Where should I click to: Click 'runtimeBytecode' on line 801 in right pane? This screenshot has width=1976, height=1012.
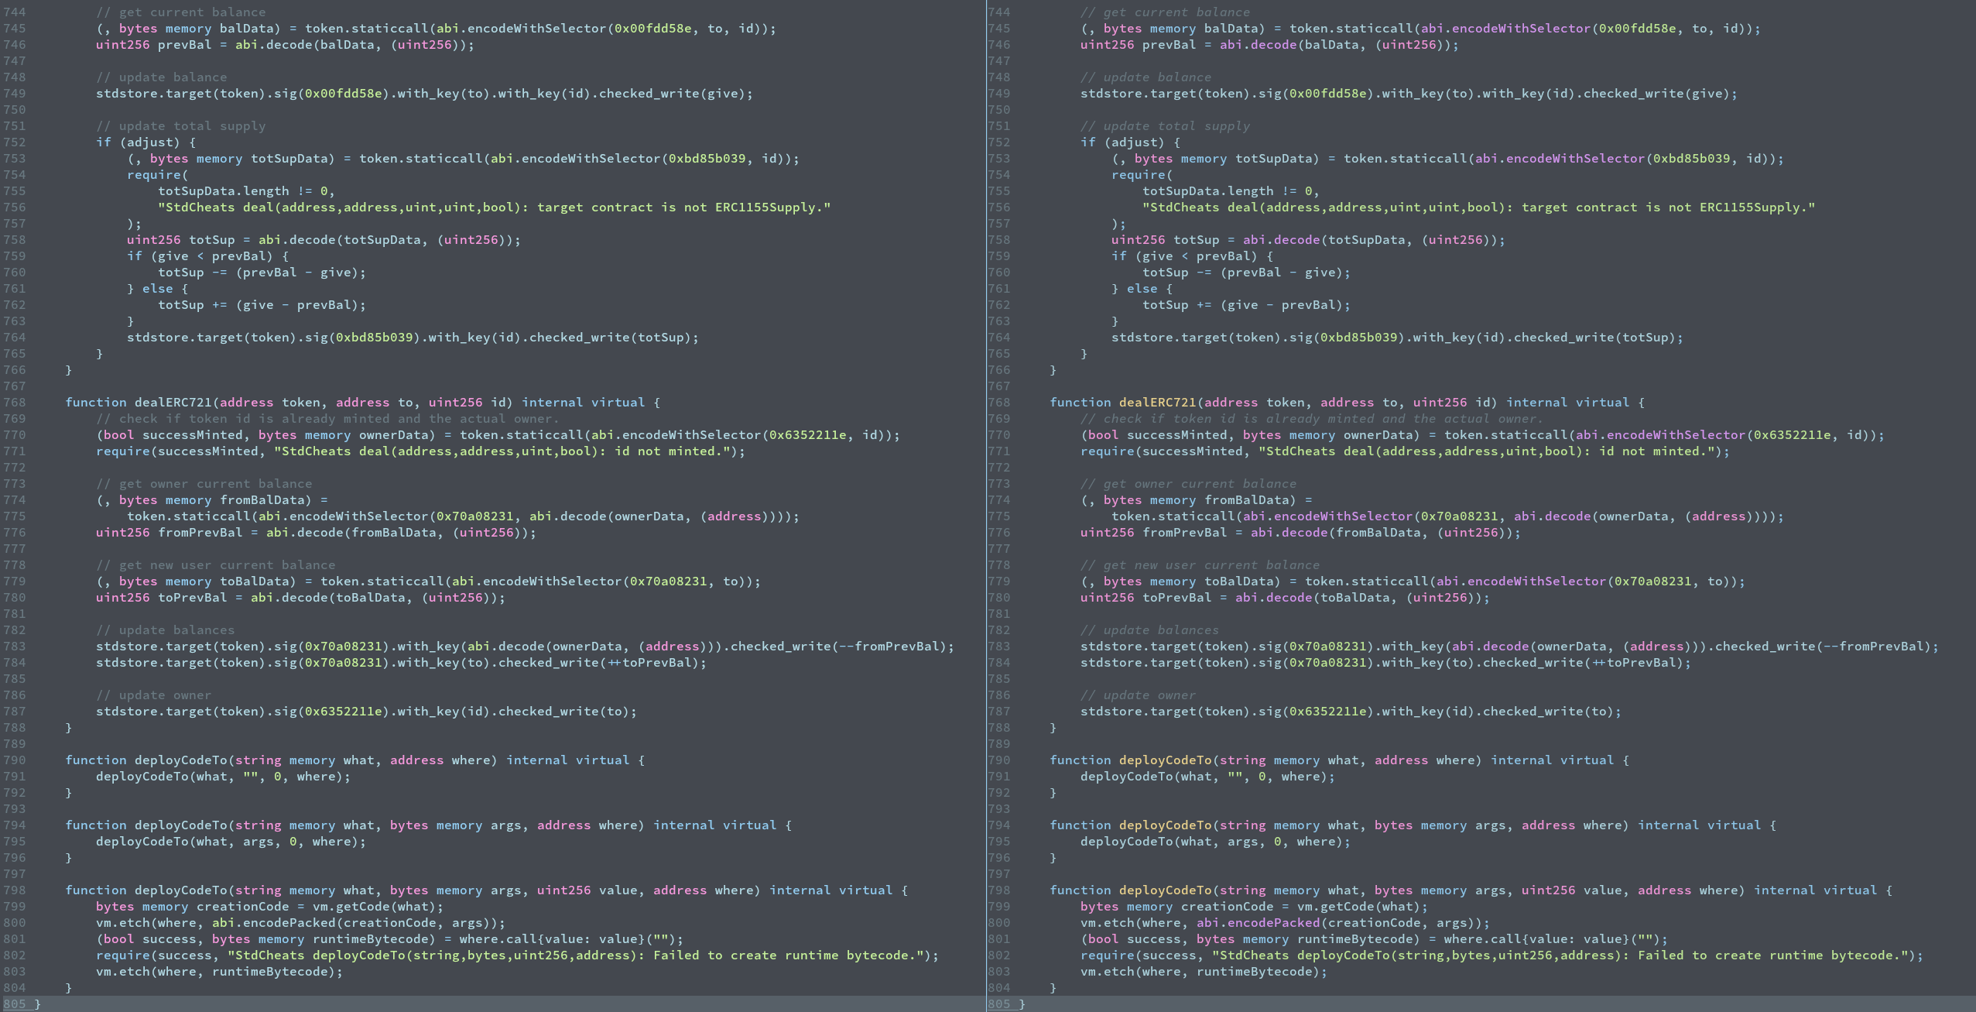click(1355, 939)
